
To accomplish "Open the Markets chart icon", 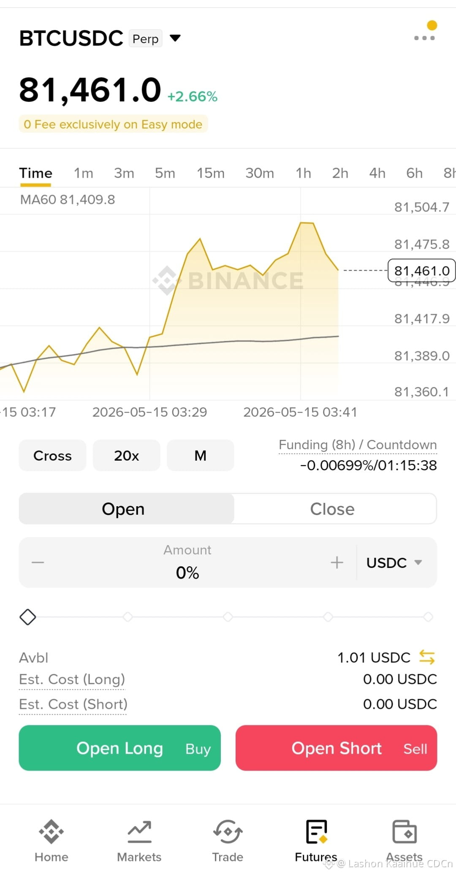I will 139,832.
